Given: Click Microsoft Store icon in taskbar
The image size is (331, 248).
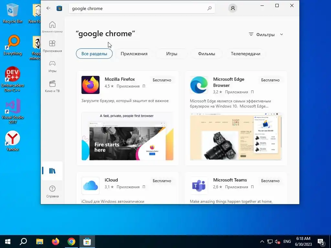Looking at the screenshot, I should [x=87, y=242].
